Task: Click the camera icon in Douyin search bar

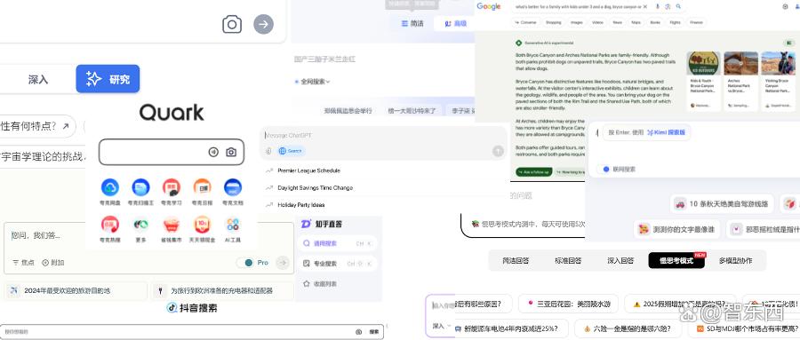Action: click(x=359, y=332)
